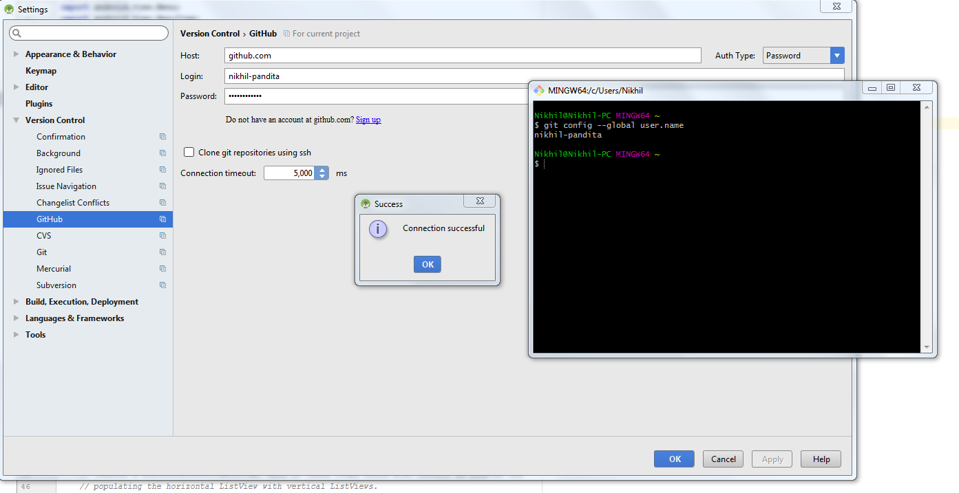Viewport: 959px width, 493px height.
Task: Click per-project icon next to Ignored Files
Action: click(162, 170)
